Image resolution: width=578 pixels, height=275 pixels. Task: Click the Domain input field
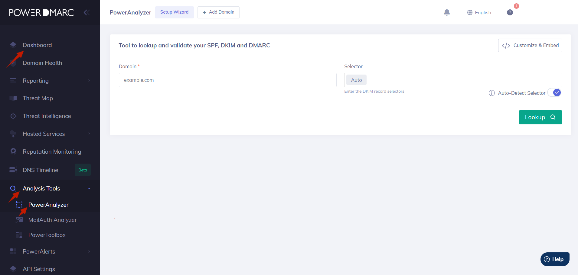[x=227, y=80]
